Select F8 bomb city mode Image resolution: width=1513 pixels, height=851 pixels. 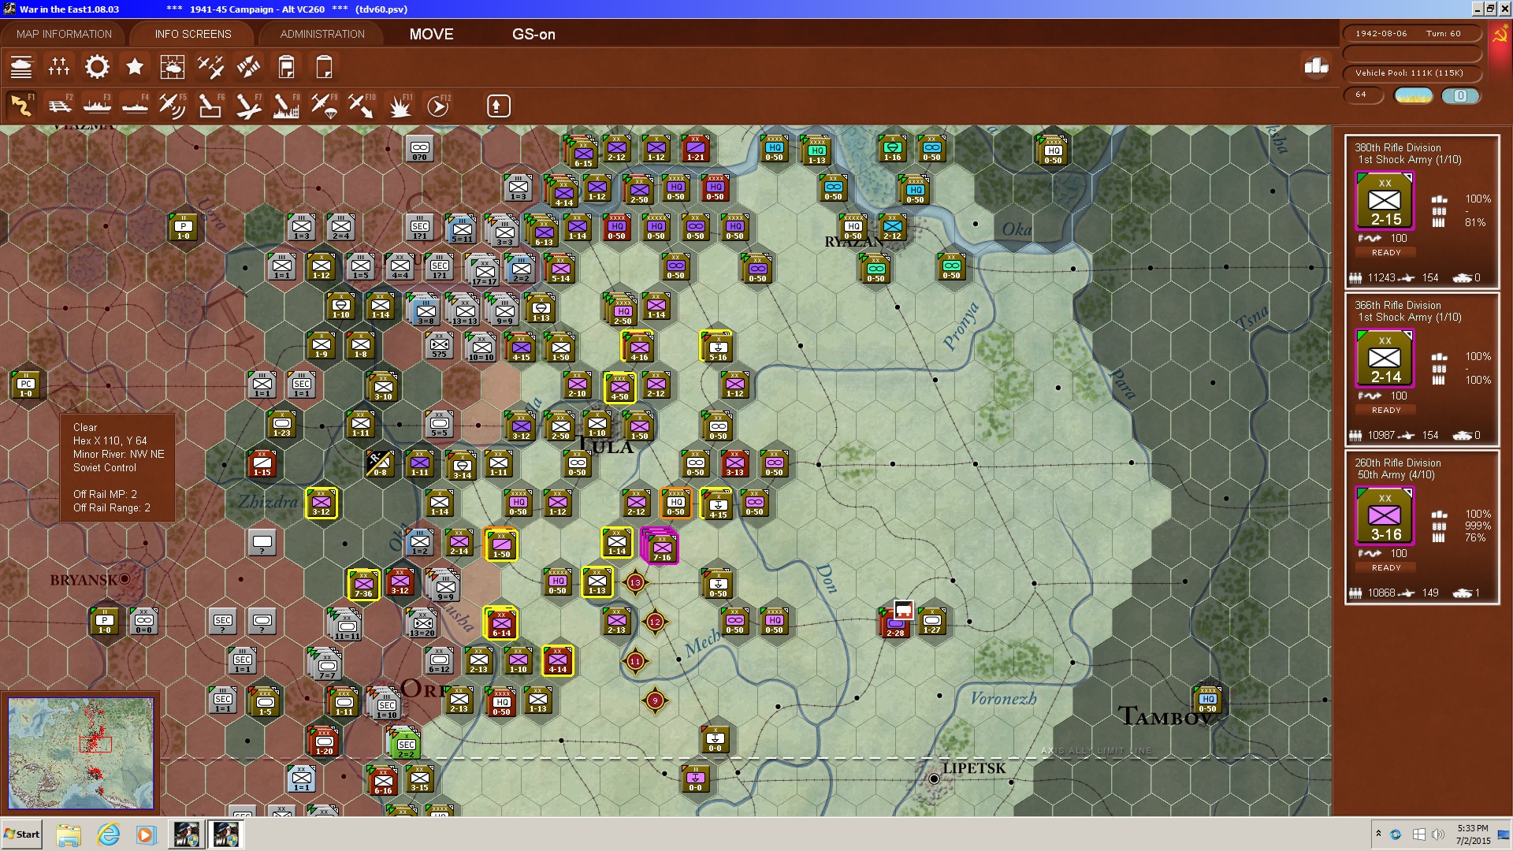pyautogui.click(x=286, y=106)
